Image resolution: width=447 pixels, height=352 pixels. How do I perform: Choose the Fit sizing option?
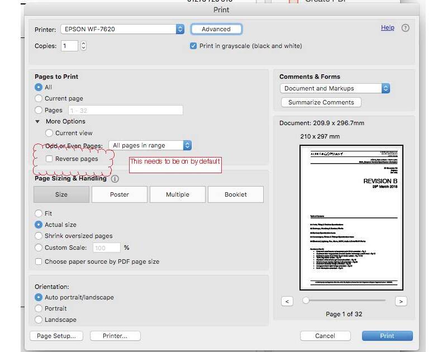(x=39, y=213)
